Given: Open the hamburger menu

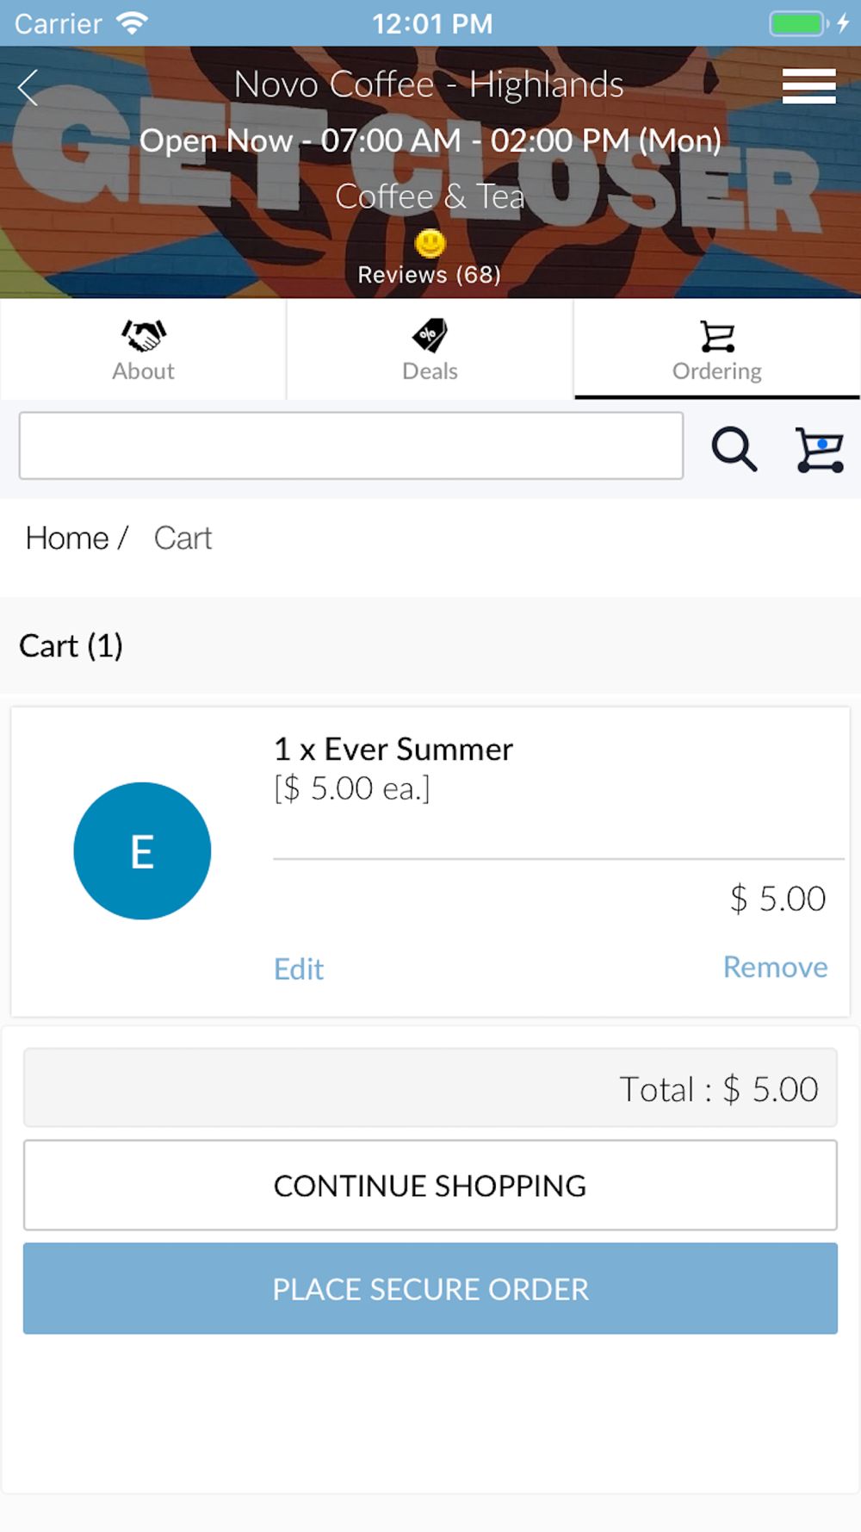Looking at the screenshot, I should coord(808,86).
